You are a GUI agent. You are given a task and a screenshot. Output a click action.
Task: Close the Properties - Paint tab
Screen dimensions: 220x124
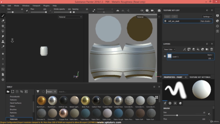(x=186, y=77)
